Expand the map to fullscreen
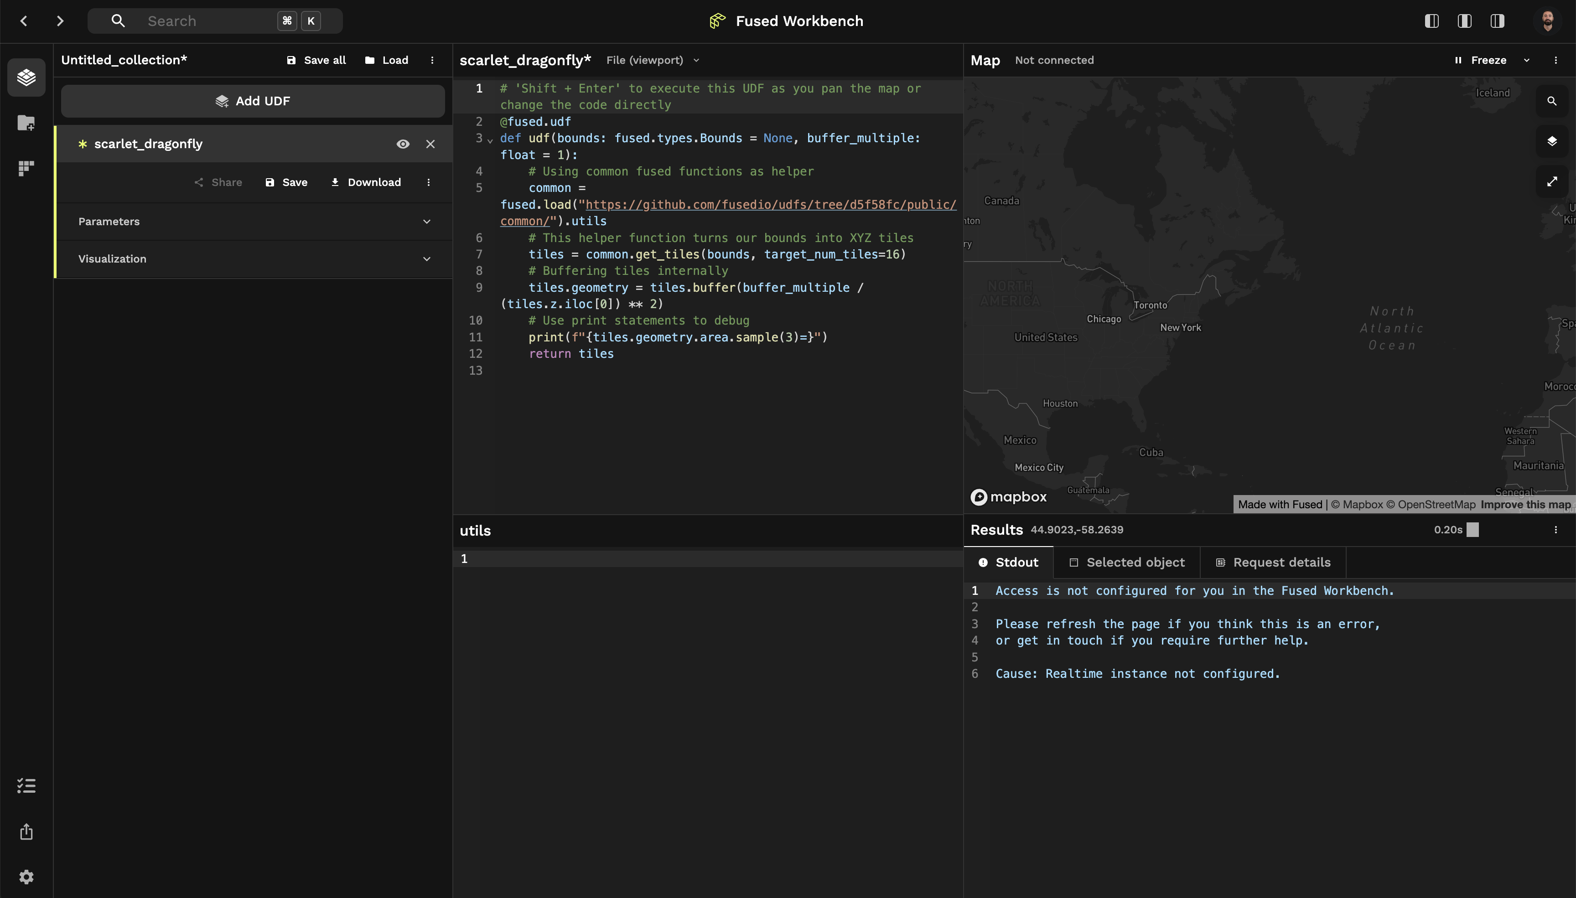The image size is (1576, 898). point(1552,181)
